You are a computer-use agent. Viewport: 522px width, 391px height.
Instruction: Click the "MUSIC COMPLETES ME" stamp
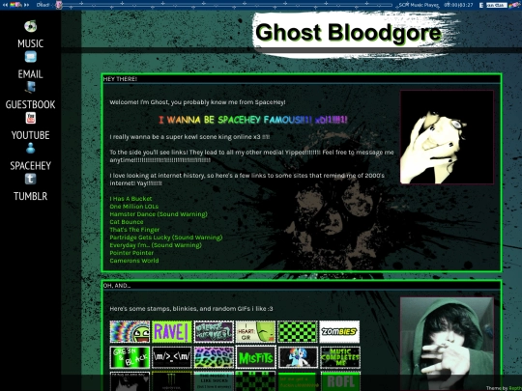point(339,357)
